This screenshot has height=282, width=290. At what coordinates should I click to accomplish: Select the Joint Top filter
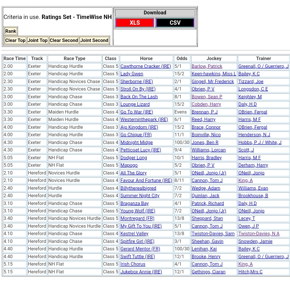click(37, 40)
